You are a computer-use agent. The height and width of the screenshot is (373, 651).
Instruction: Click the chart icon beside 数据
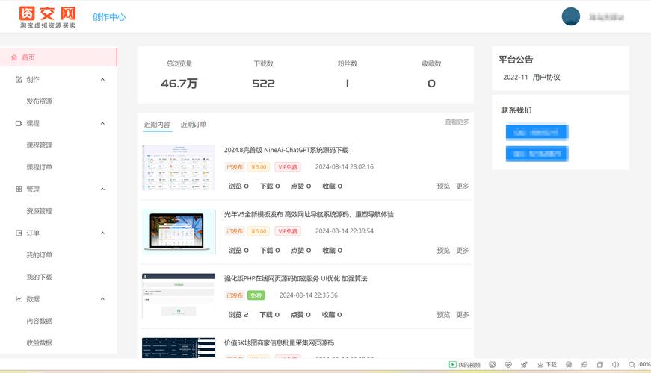coord(19,299)
